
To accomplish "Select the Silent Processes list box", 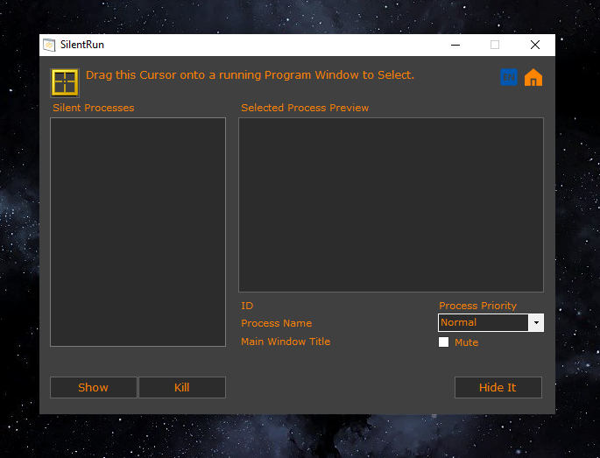I will point(138,232).
